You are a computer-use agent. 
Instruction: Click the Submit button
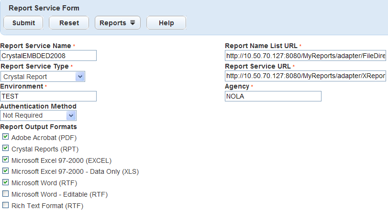23,23
